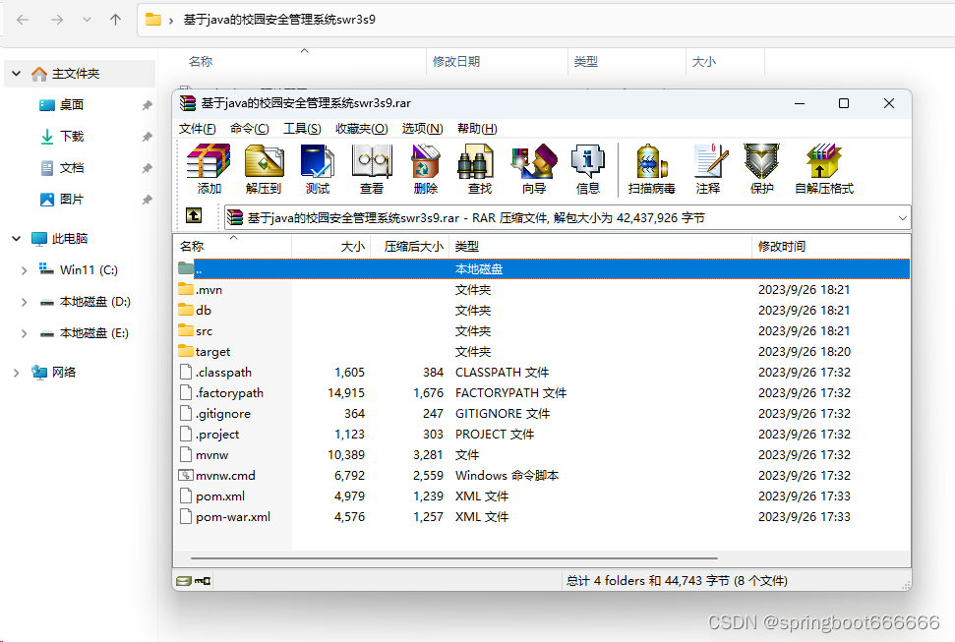
Task: Open the Favorites (收藏夹) menu
Action: coord(361,129)
